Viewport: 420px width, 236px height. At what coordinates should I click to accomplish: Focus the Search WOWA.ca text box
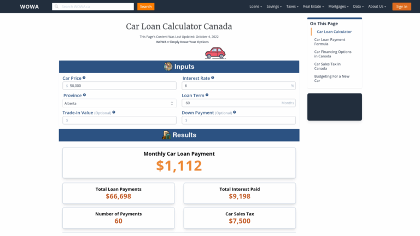tap(93, 7)
